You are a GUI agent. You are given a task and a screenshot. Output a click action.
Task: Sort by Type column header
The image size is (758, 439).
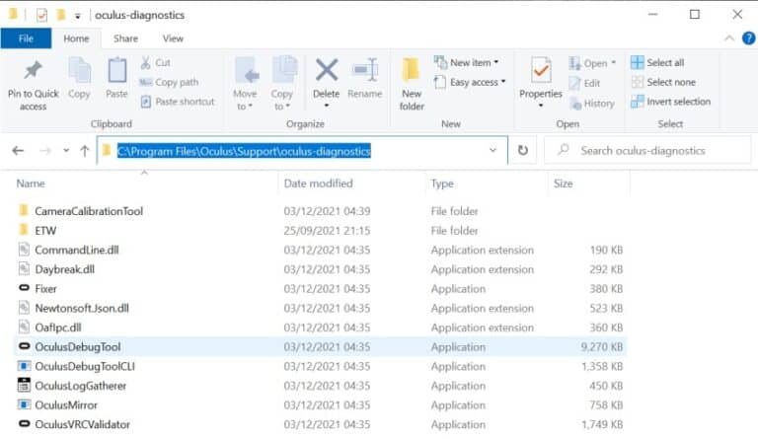point(442,183)
